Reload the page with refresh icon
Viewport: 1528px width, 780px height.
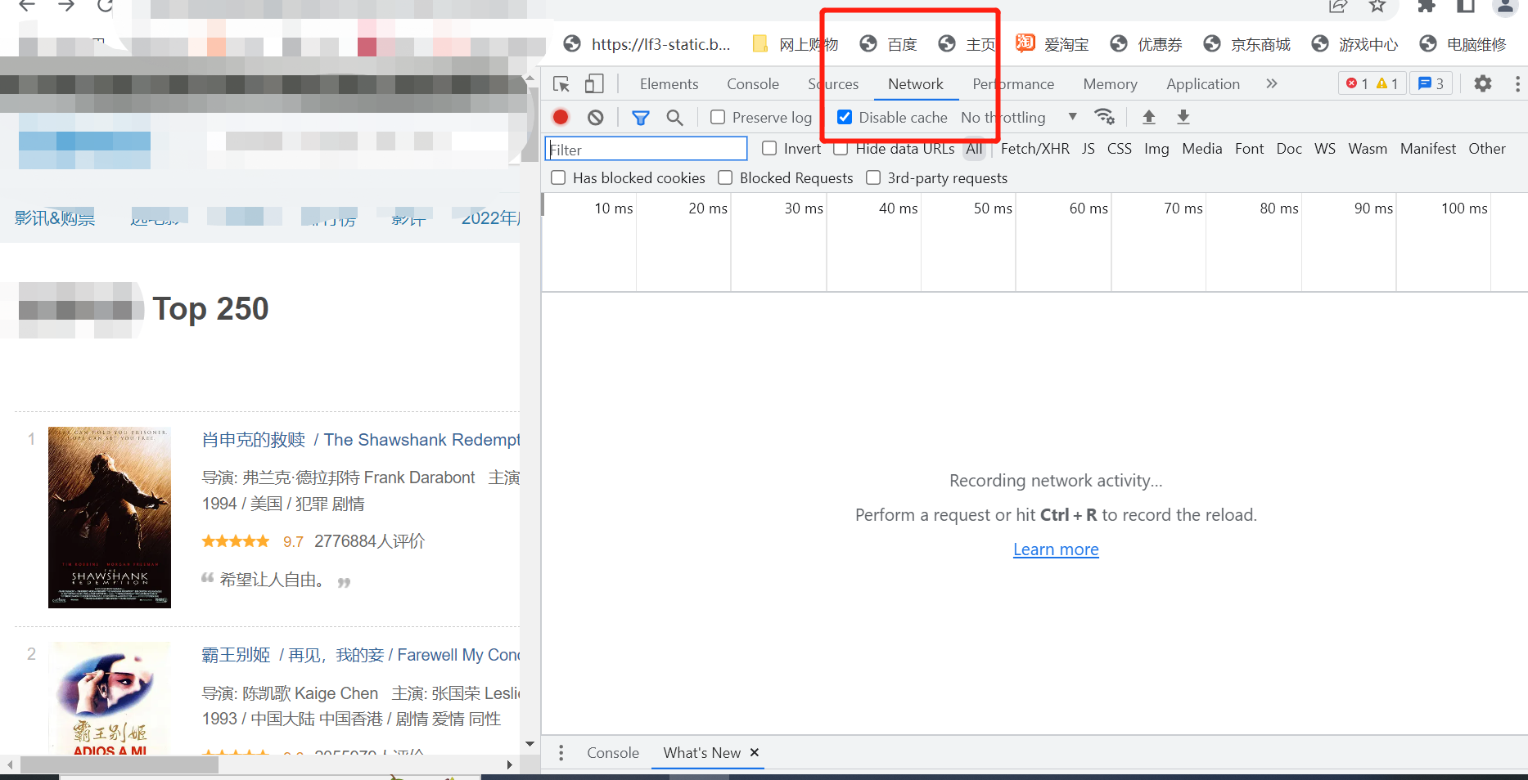pyautogui.click(x=105, y=6)
